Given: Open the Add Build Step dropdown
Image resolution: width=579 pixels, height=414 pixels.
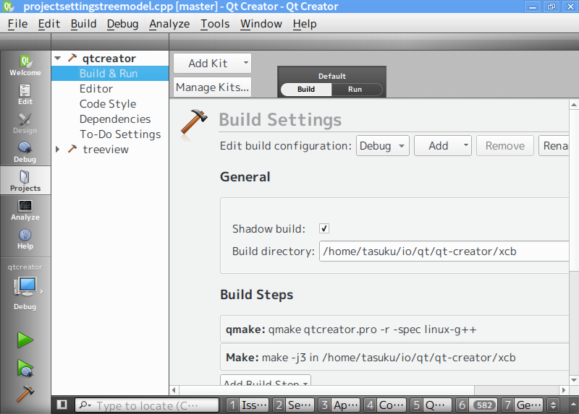Looking at the screenshot, I should click(x=266, y=381).
